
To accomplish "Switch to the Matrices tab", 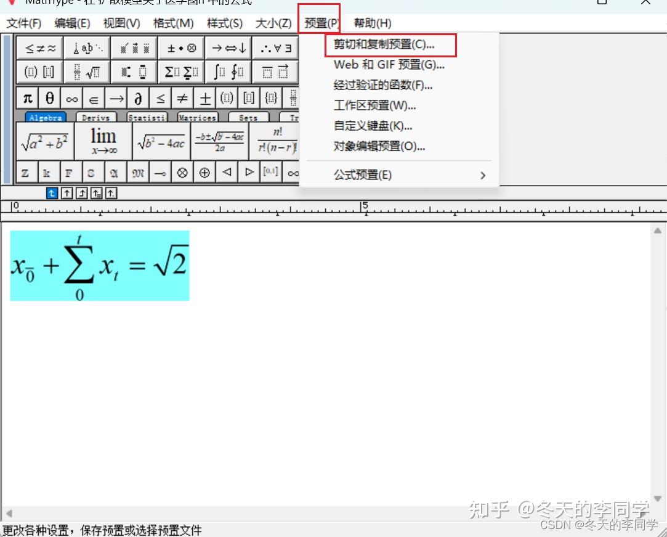I will click(197, 117).
